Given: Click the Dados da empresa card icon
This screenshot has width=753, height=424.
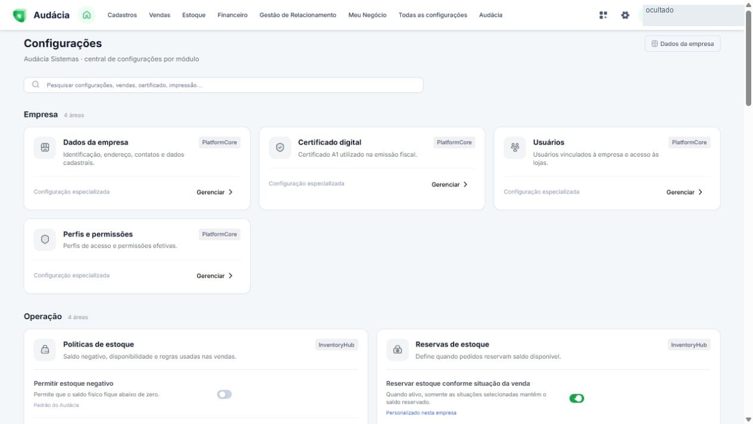Looking at the screenshot, I should coord(45,148).
